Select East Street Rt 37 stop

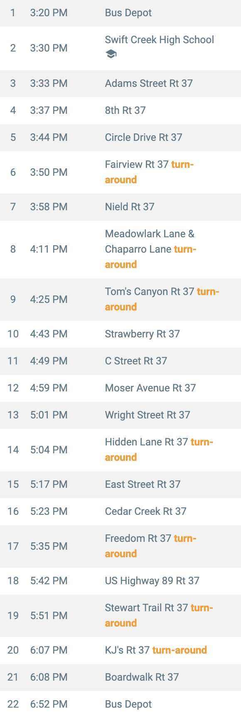coord(120,484)
